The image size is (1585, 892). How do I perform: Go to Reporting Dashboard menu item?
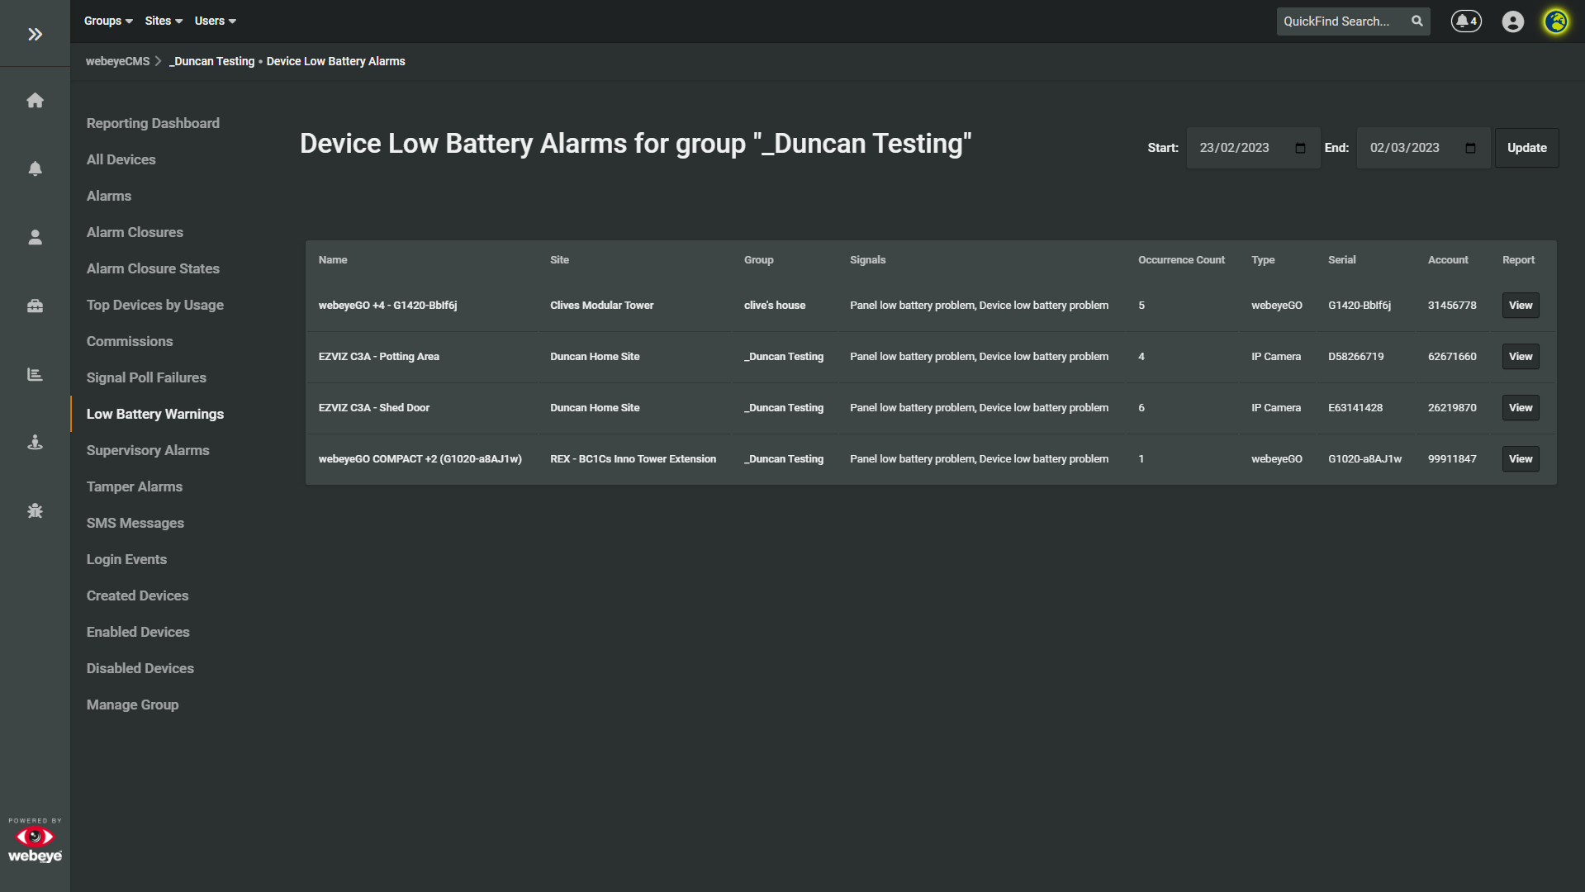tap(153, 123)
